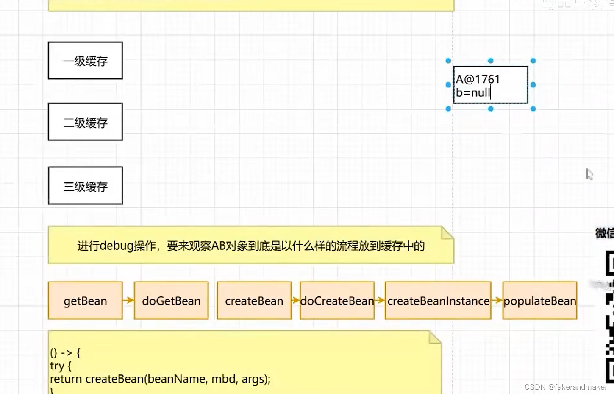
Task: Select the doCreateBean flow step
Action: [x=337, y=301]
